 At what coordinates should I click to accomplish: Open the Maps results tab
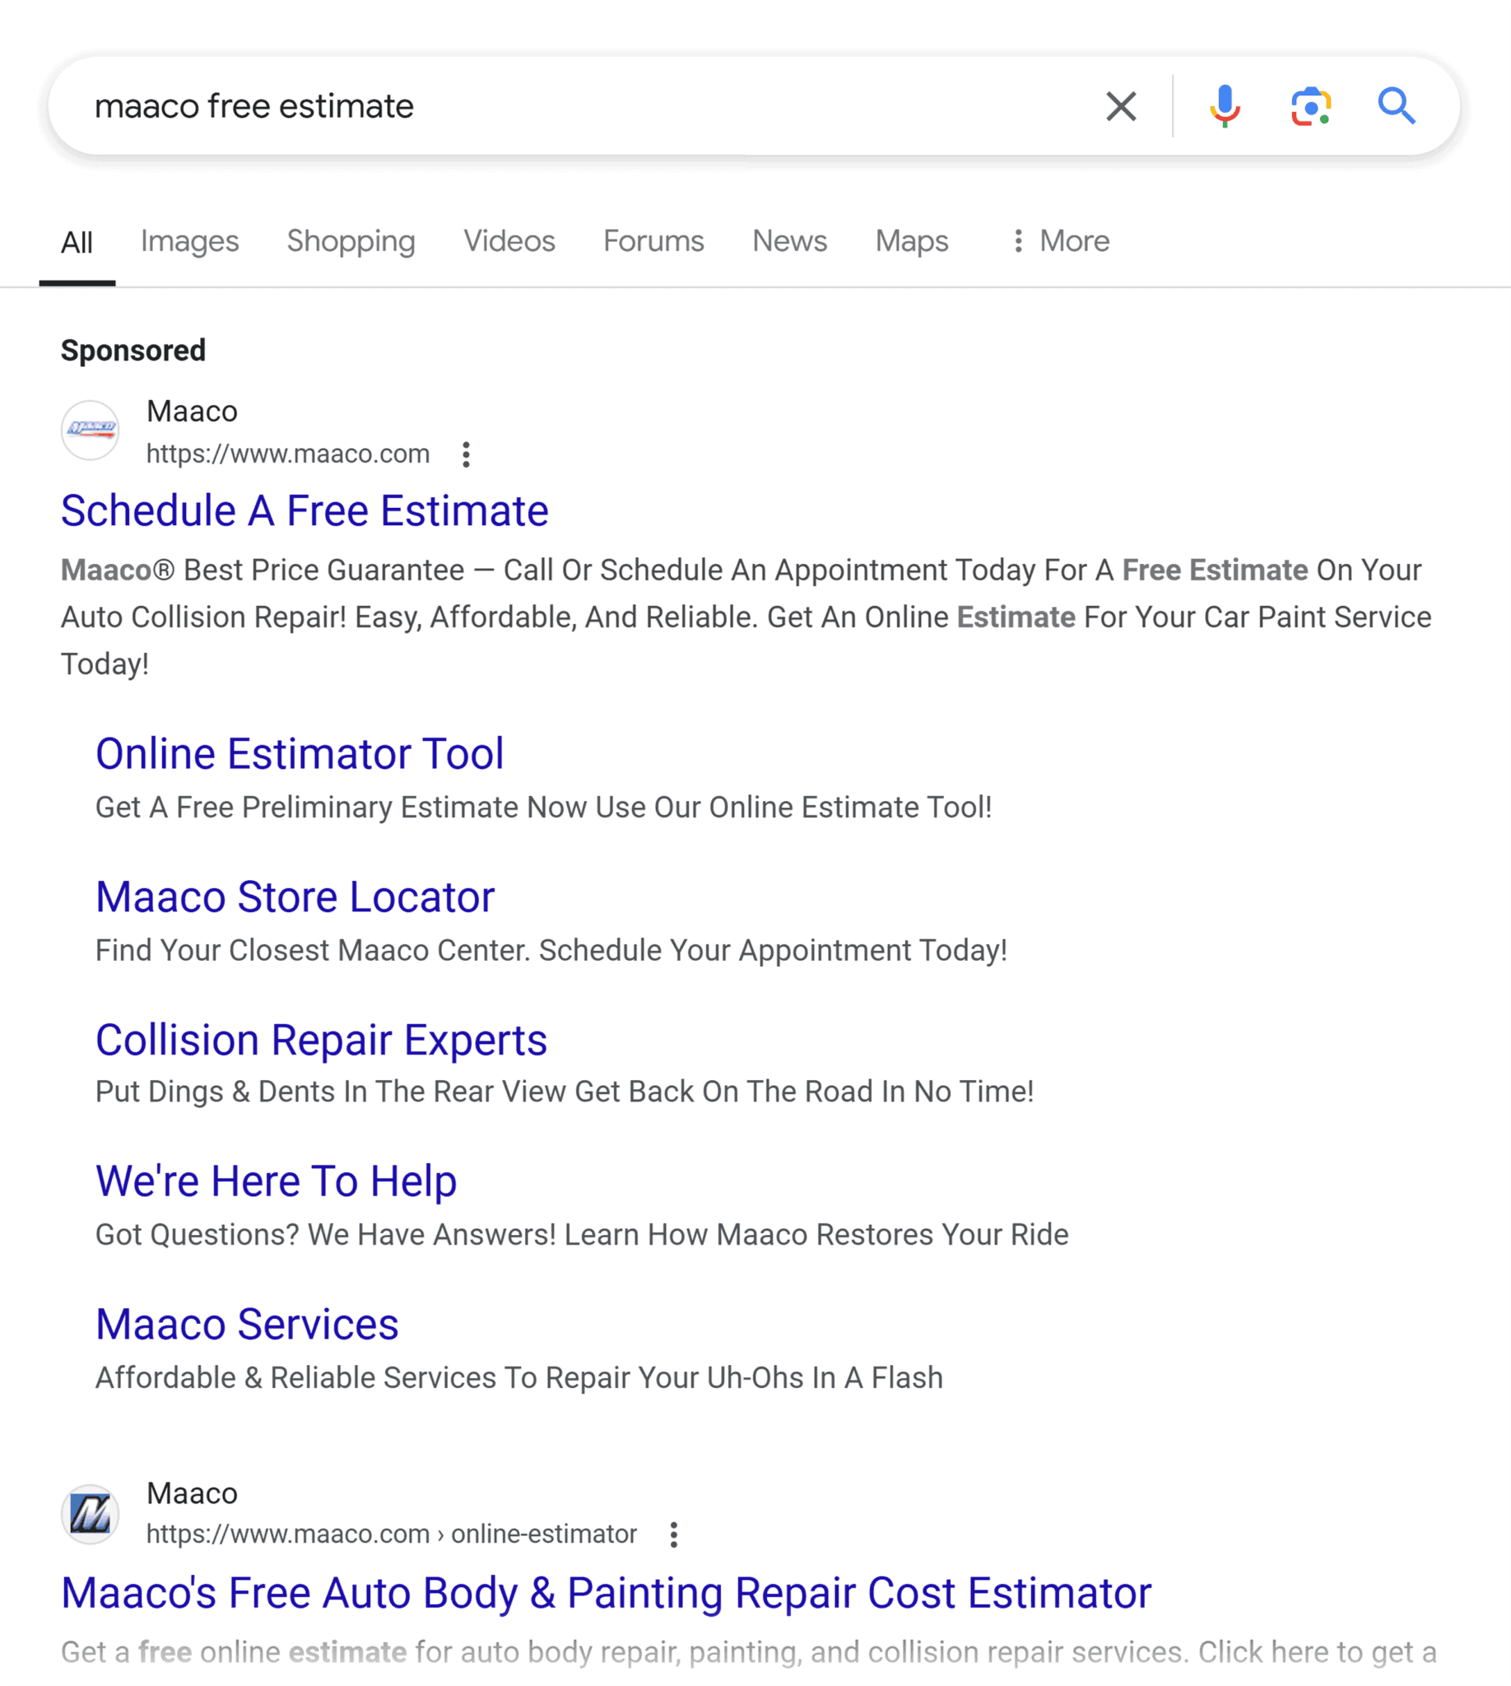(911, 241)
